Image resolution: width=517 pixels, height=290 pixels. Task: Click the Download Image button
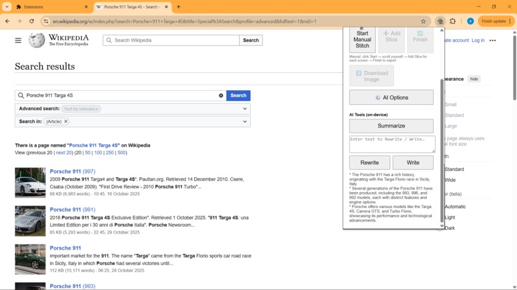pos(371,76)
